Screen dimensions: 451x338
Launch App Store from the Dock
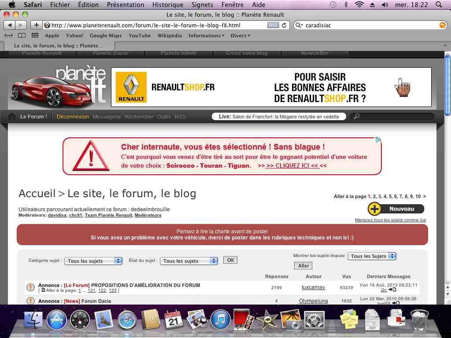pyautogui.click(x=56, y=320)
